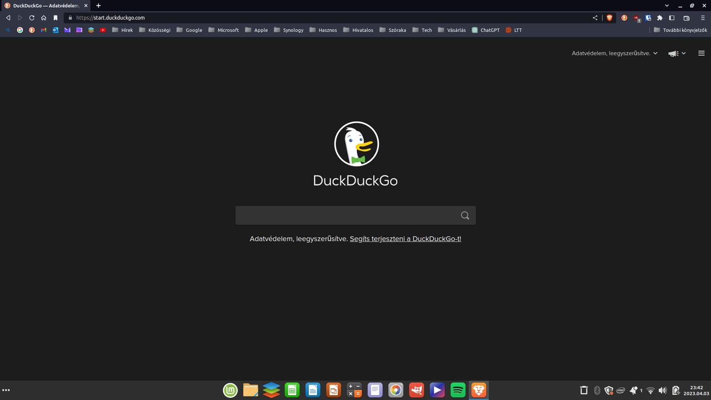The height and width of the screenshot is (400, 711).
Task: Expand the Adatvédelem, leegyszerűsítve dropdown
Action: point(614,53)
